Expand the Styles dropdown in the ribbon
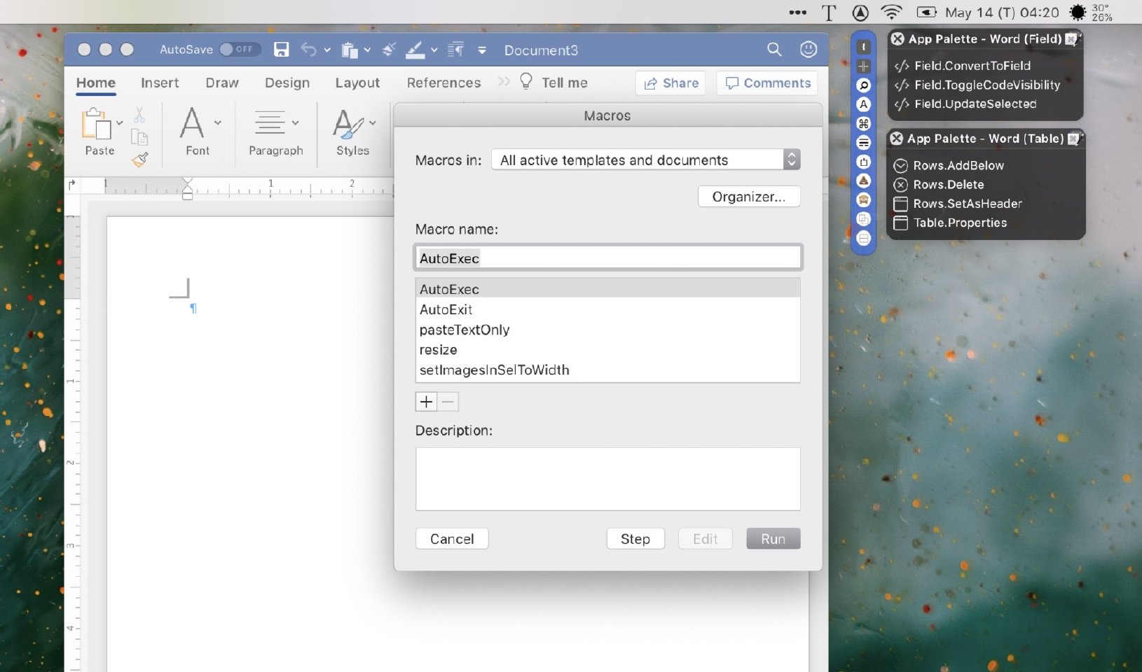Screen dimensions: 1142x672 coord(372,123)
